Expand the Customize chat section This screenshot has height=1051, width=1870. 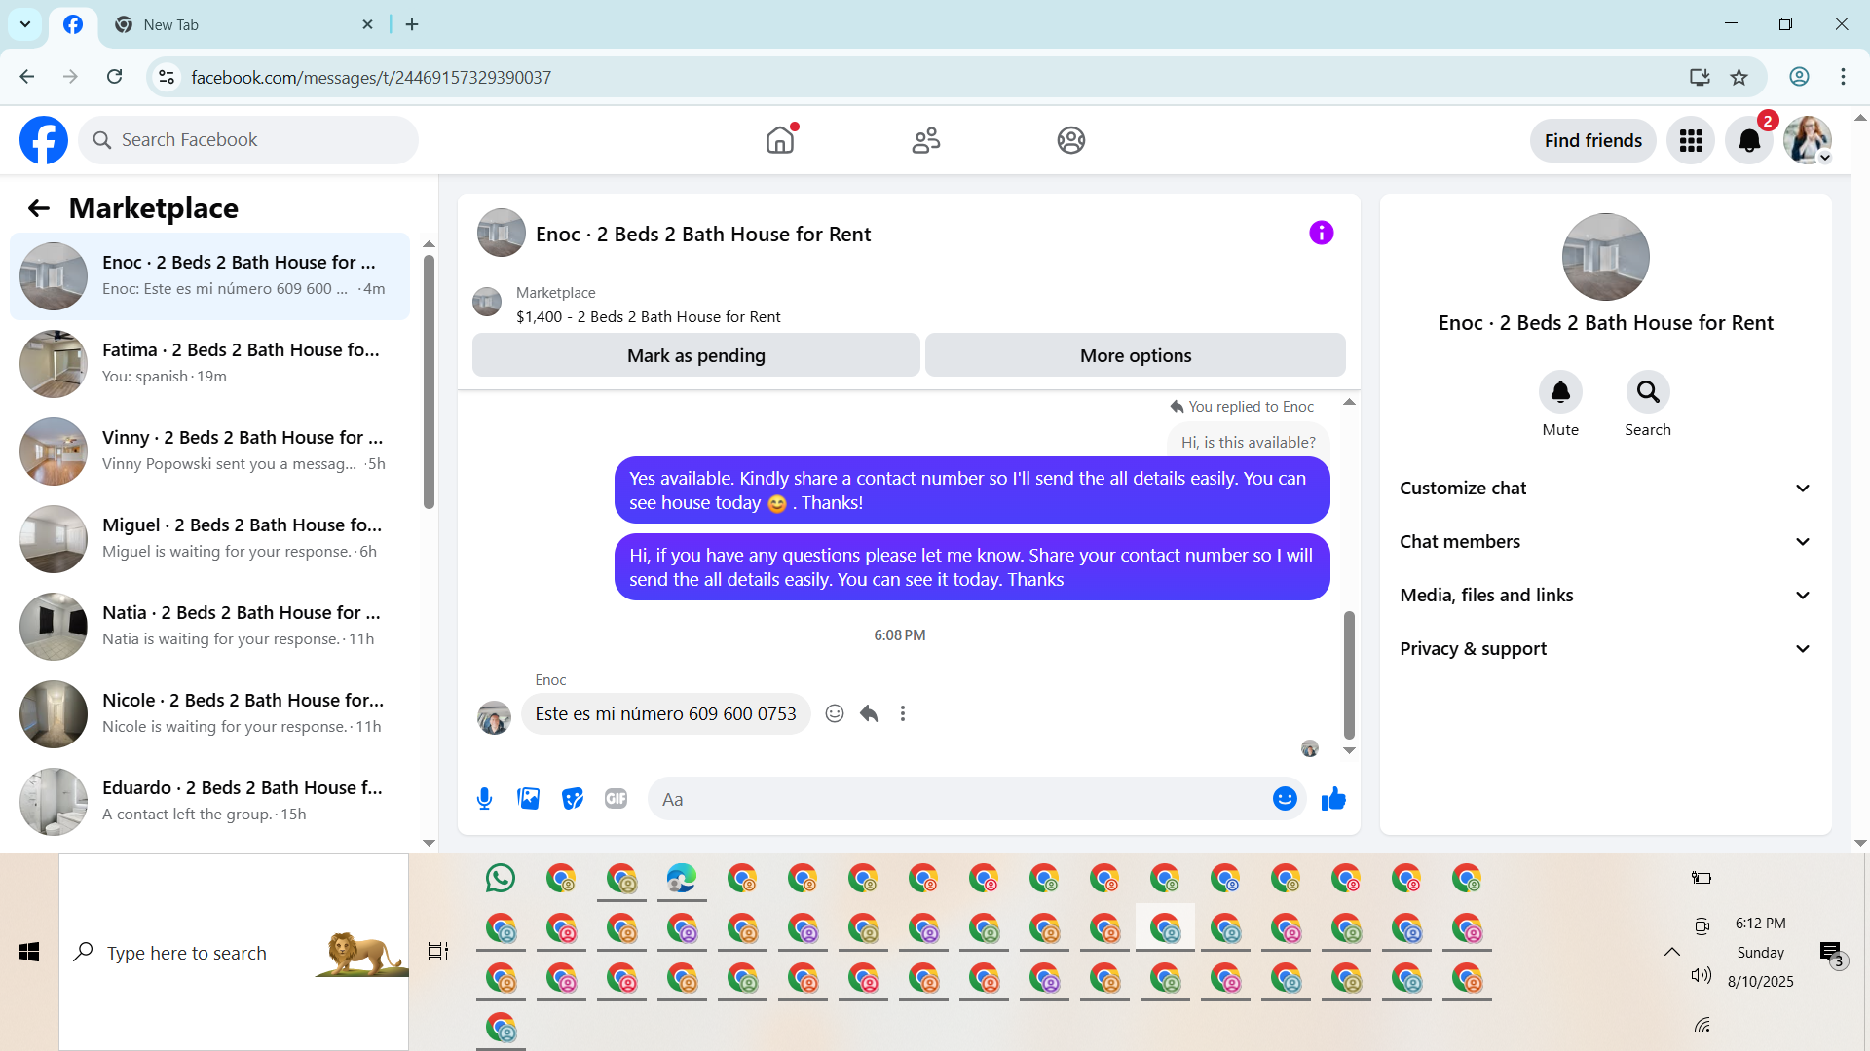click(1605, 489)
